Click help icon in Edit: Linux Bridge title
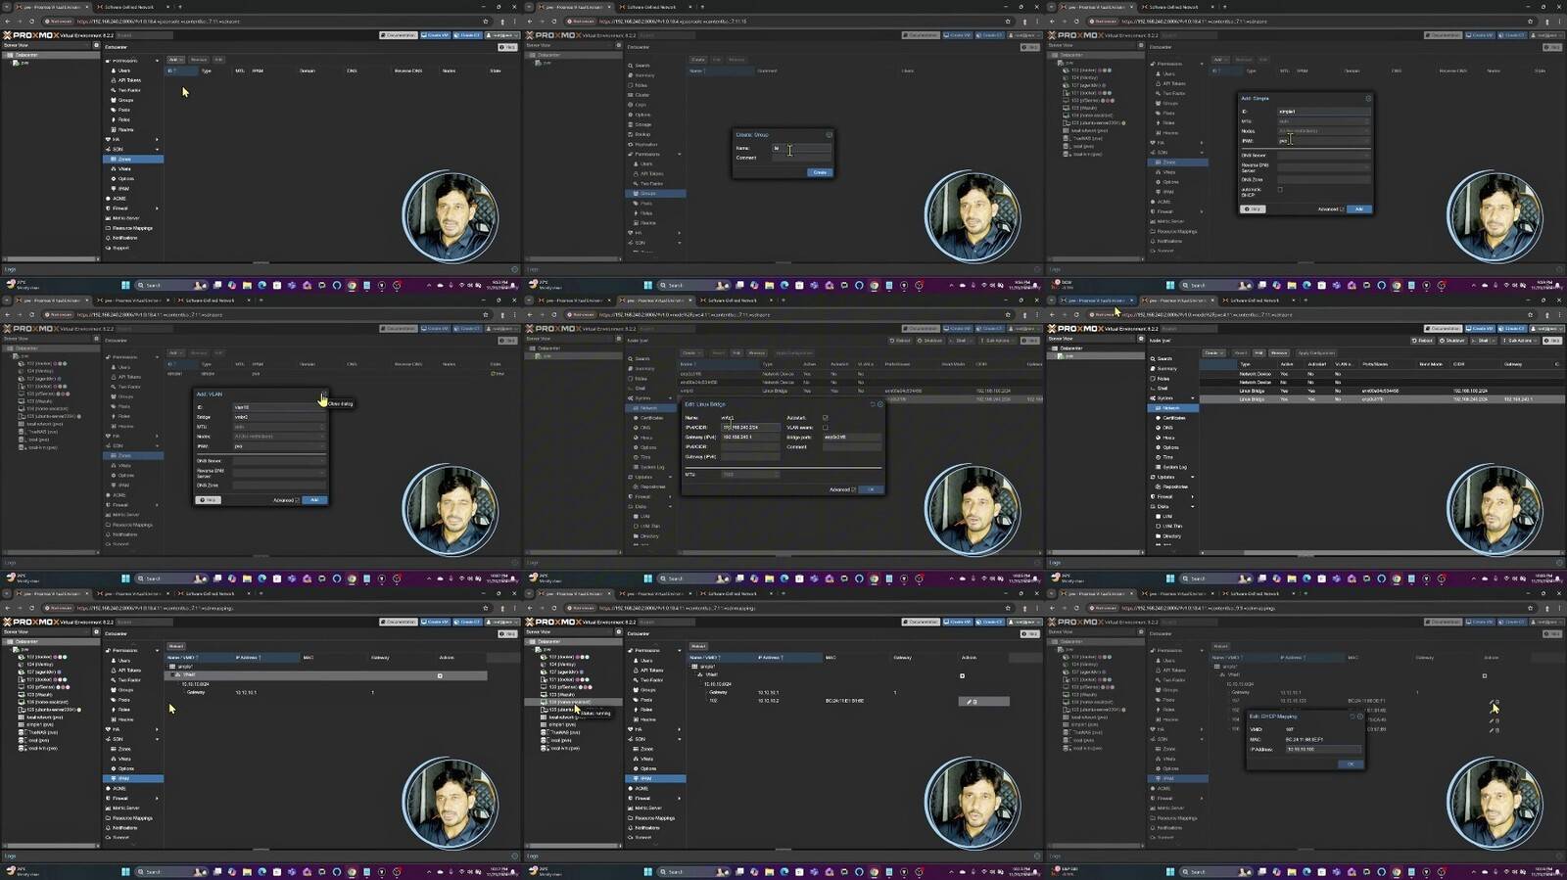 point(879,404)
